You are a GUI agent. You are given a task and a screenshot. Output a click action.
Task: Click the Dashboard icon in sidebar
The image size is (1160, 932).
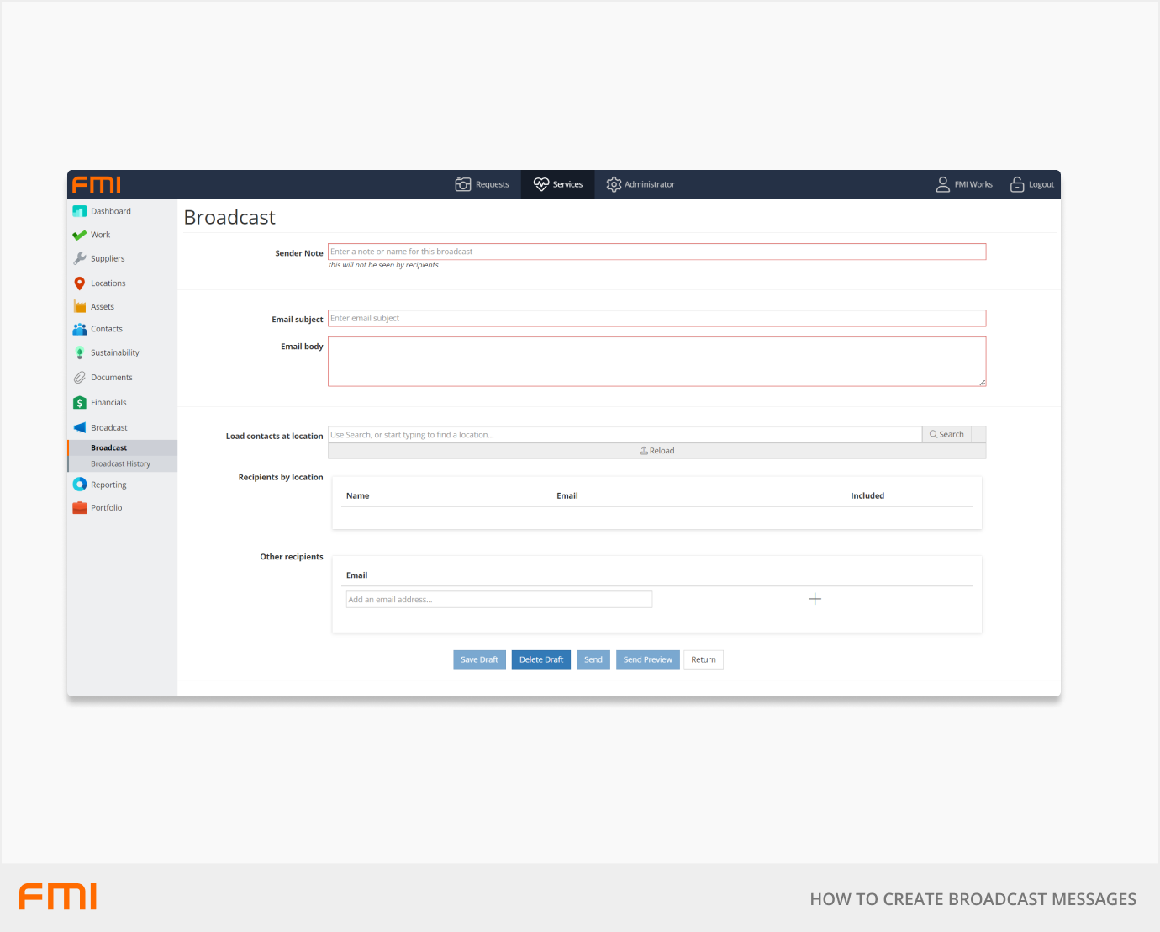pyautogui.click(x=80, y=211)
